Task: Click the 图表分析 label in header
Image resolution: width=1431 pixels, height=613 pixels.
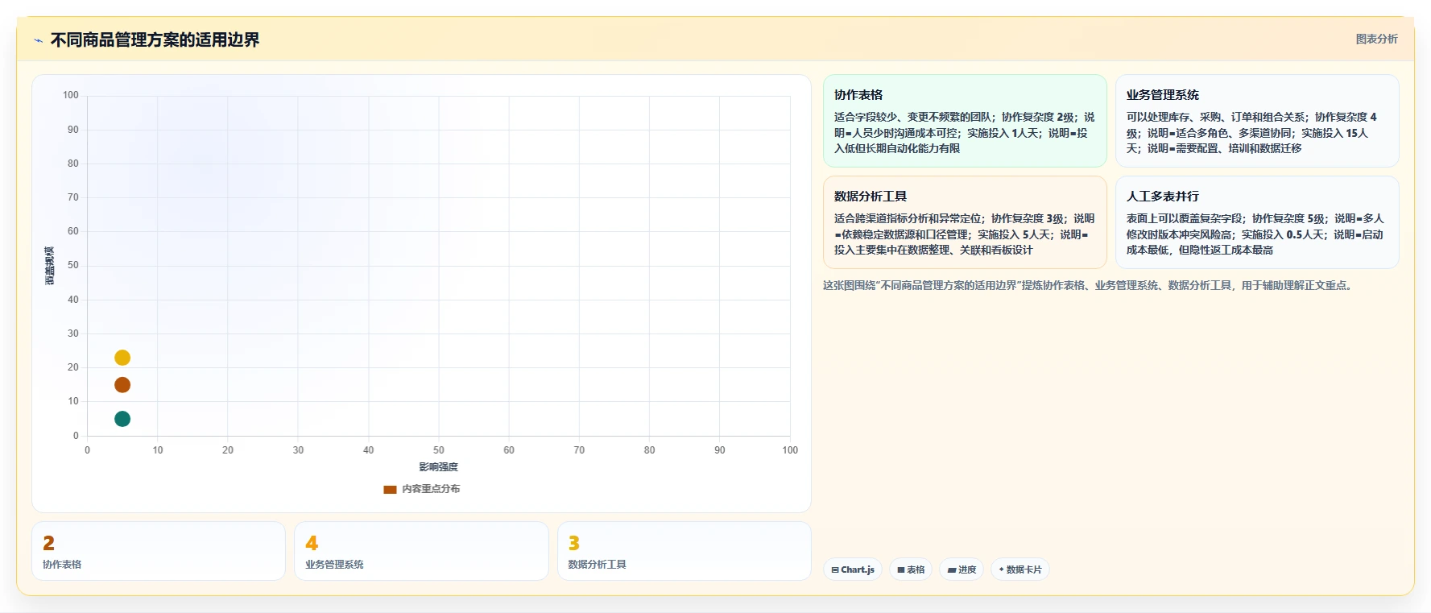Action: coord(1376,39)
